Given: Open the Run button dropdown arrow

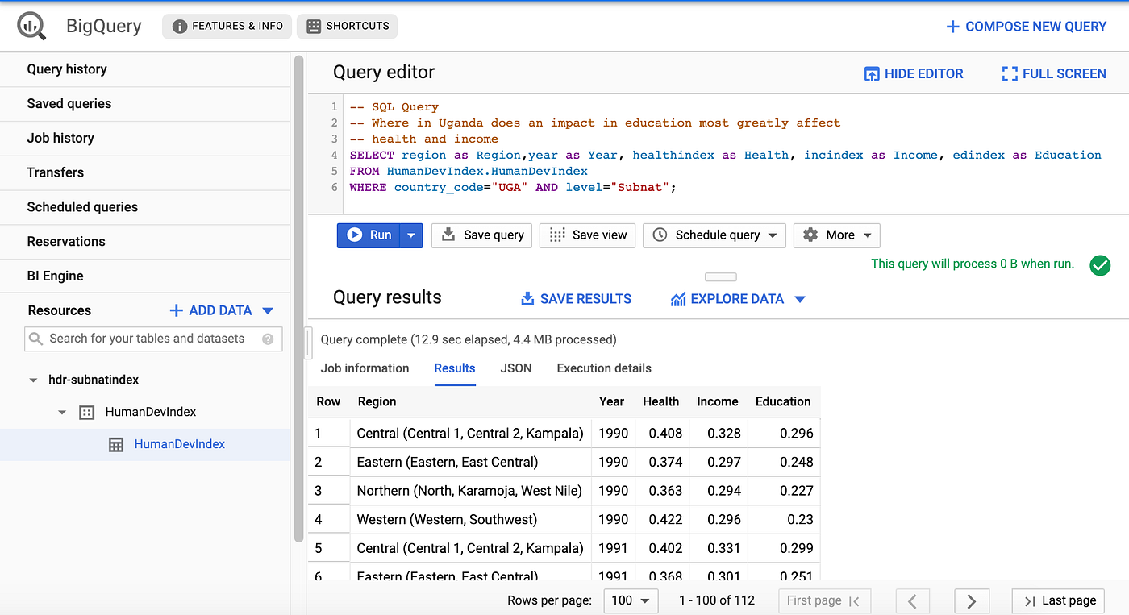Looking at the screenshot, I should (411, 235).
